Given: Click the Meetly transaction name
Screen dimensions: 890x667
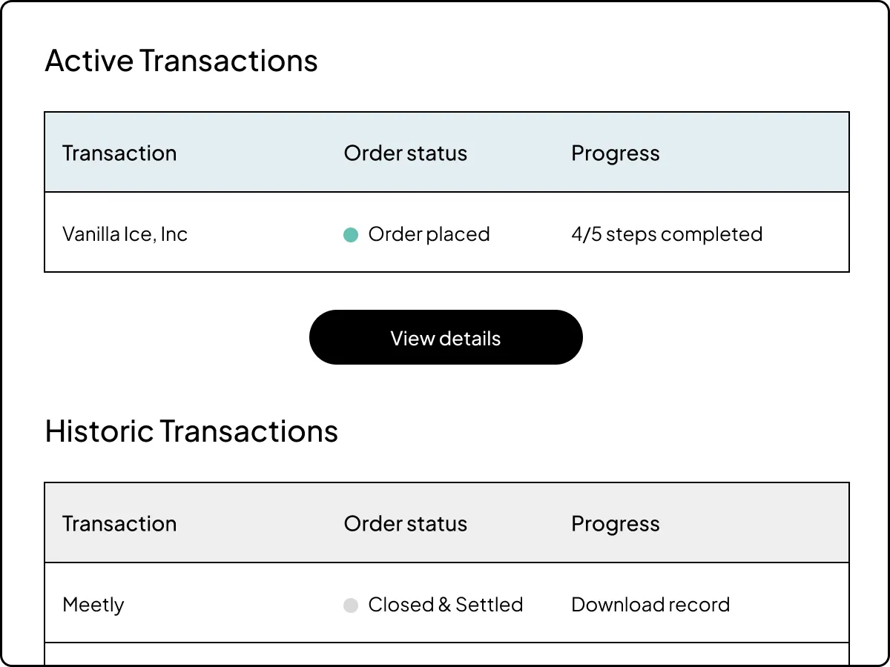Looking at the screenshot, I should 93,605.
